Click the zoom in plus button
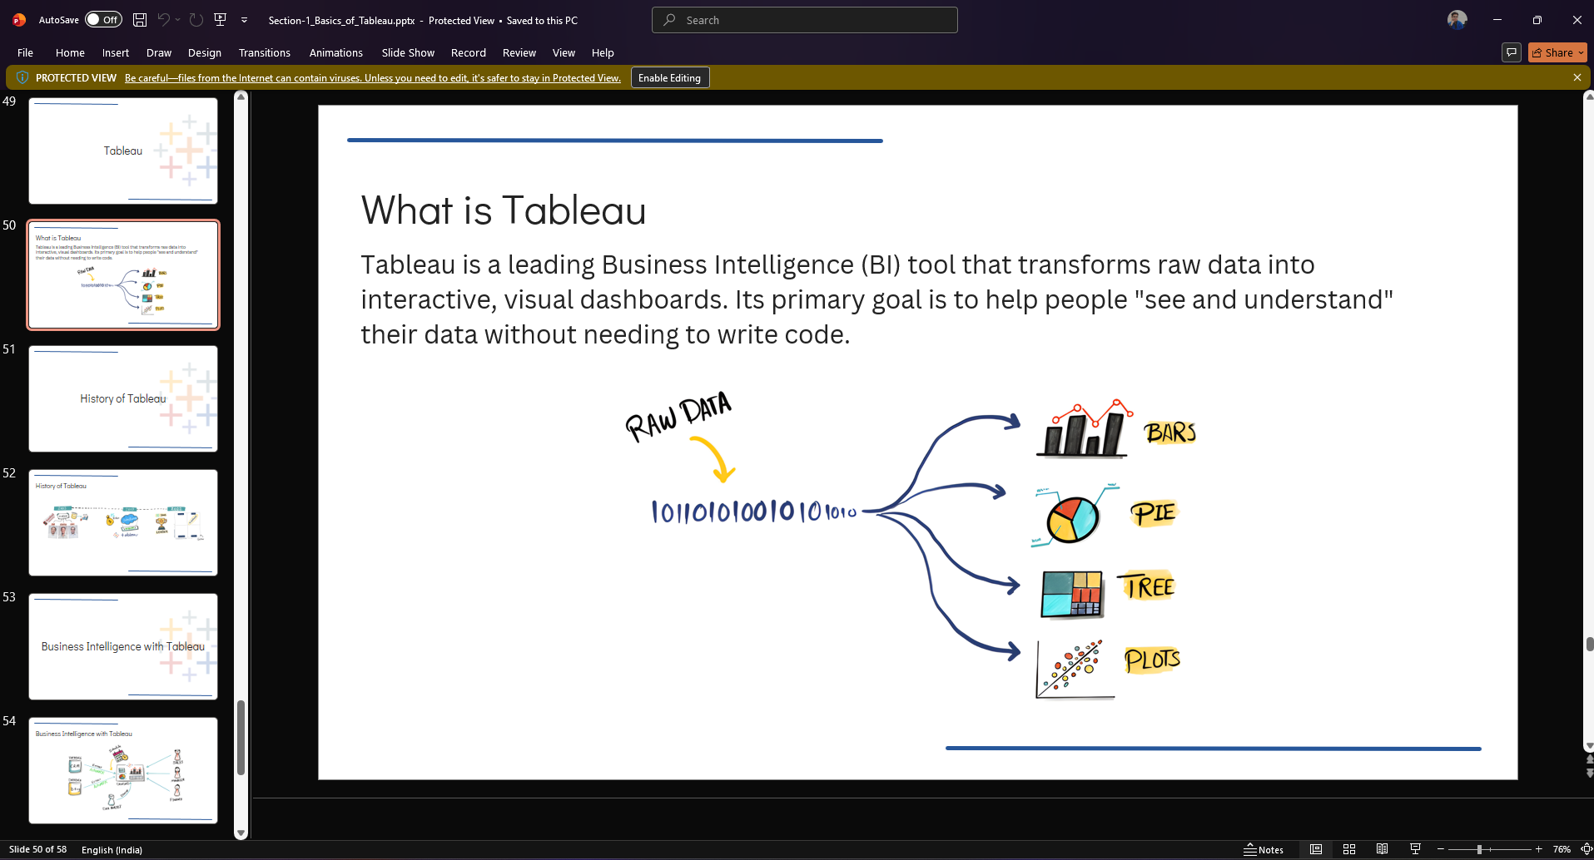 [x=1539, y=849]
